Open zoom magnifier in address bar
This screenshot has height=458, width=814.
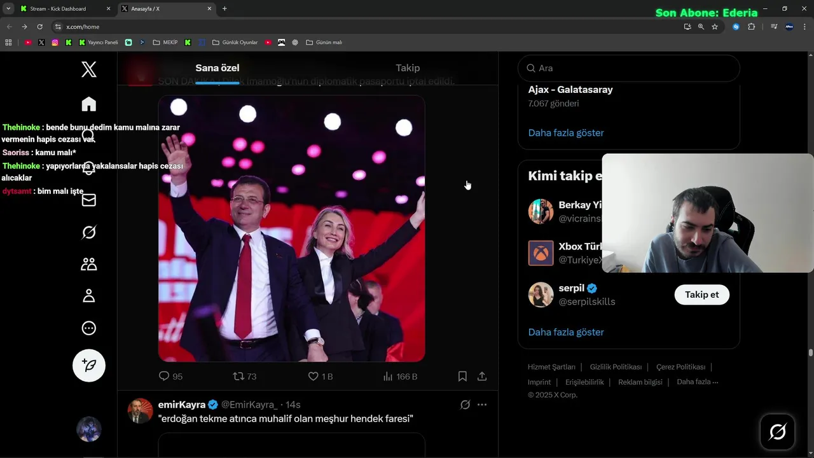701,27
